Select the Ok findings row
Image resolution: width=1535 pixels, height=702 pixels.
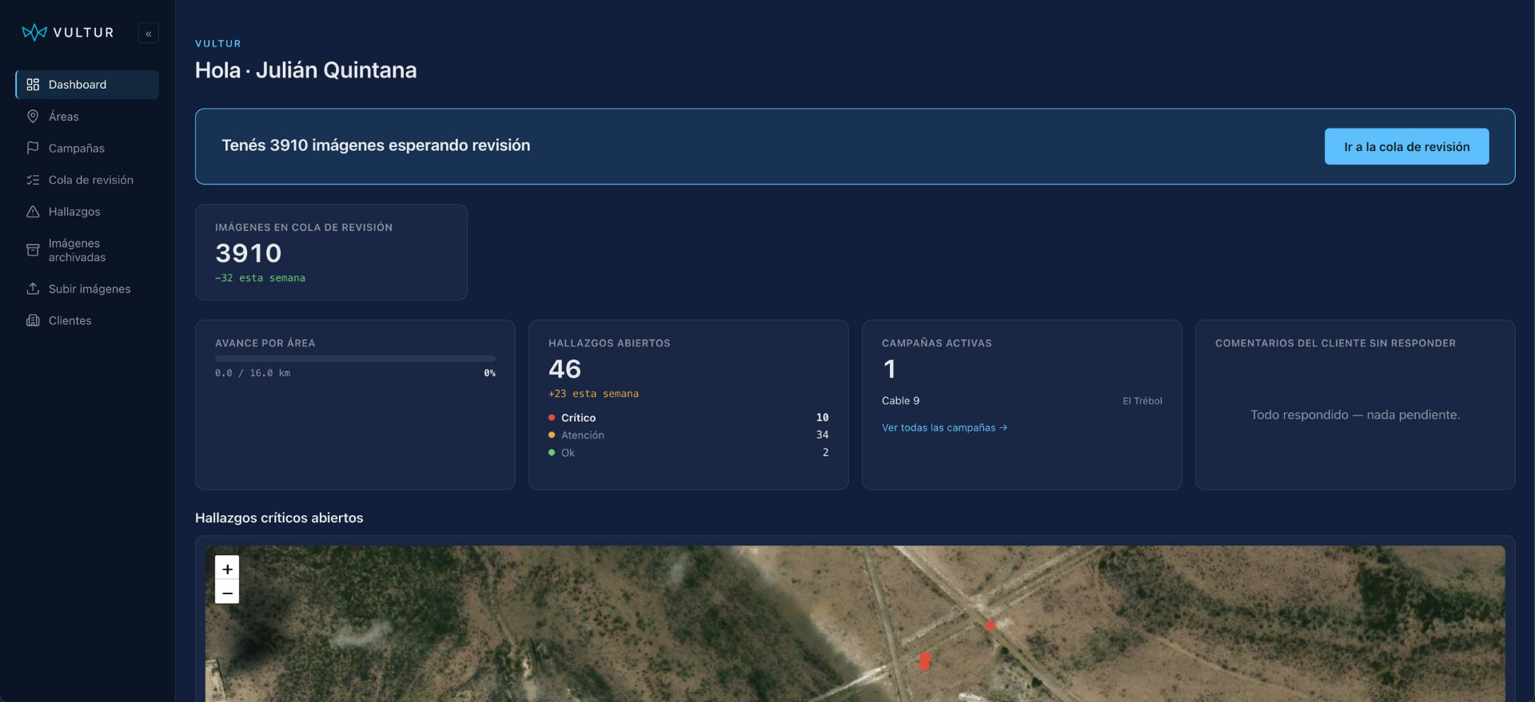[688, 452]
